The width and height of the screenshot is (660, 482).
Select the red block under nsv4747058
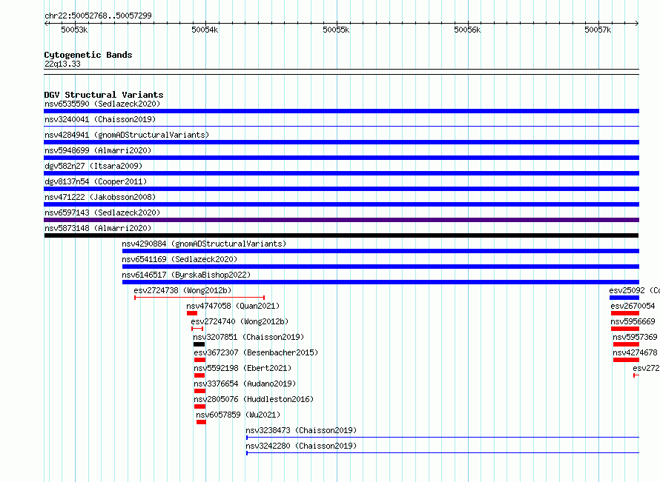(192, 313)
